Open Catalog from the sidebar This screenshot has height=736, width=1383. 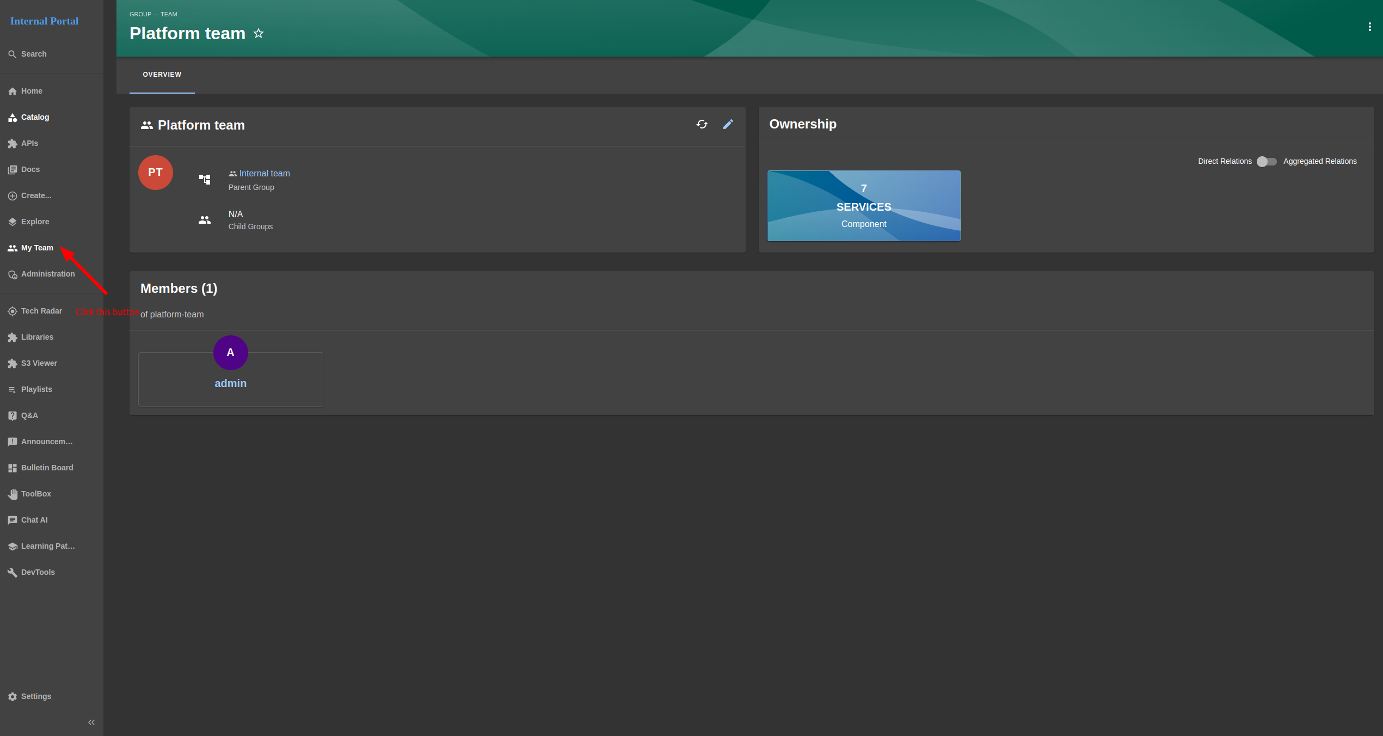(x=35, y=117)
